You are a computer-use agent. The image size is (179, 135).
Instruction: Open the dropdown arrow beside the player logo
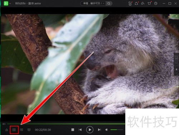click(10, 4)
